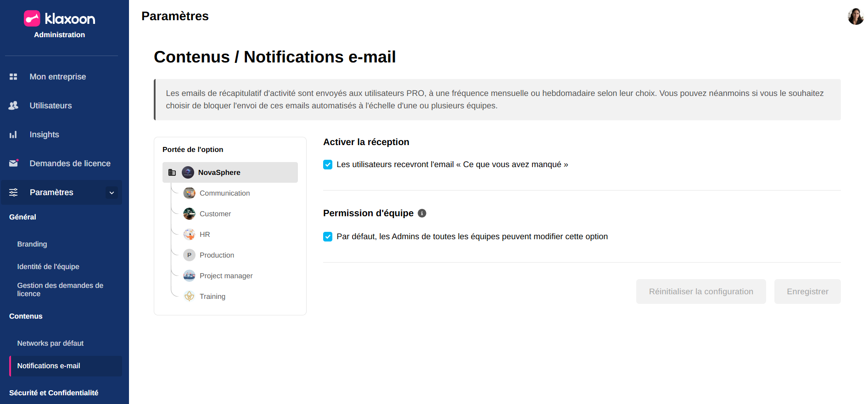868x404 pixels.
Task: Click the Enregistrer button
Action: coord(807,292)
